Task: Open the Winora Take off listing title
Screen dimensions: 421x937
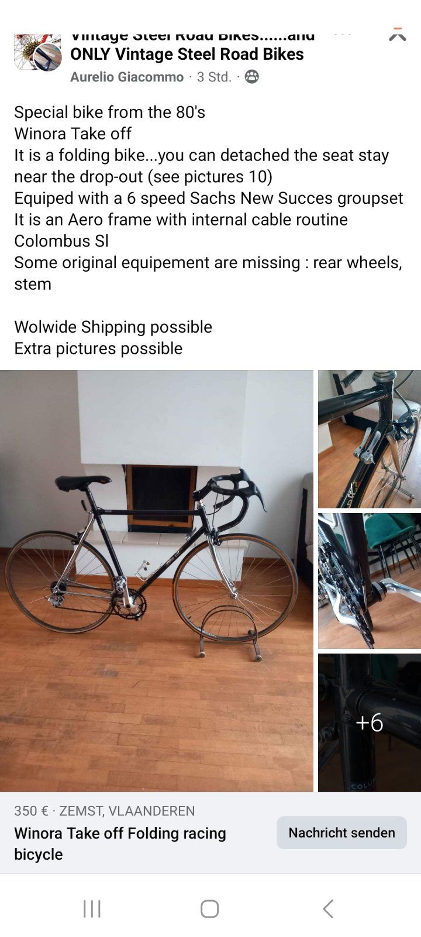Action: pos(120,843)
